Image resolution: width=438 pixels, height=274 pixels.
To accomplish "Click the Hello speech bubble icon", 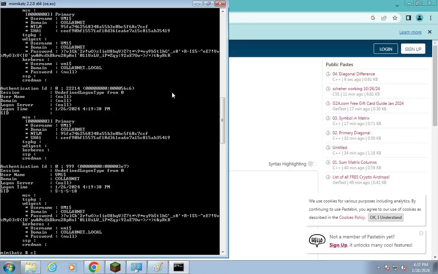I will [x=317, y=241].
